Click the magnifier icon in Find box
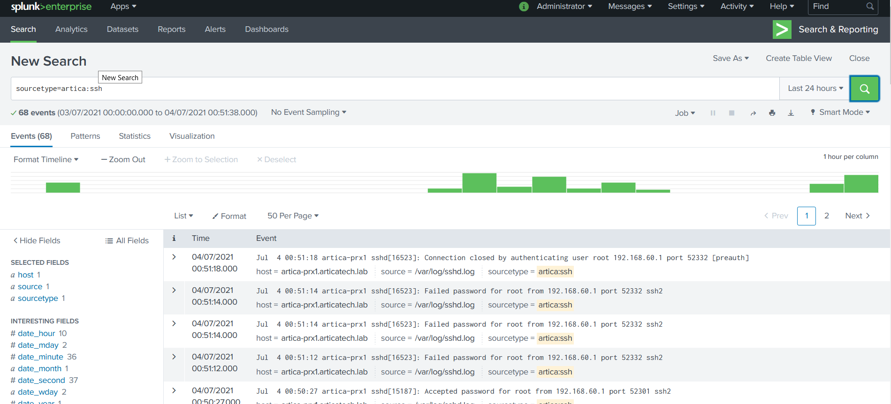Screen dimensions: 891x404 point(870,7)
